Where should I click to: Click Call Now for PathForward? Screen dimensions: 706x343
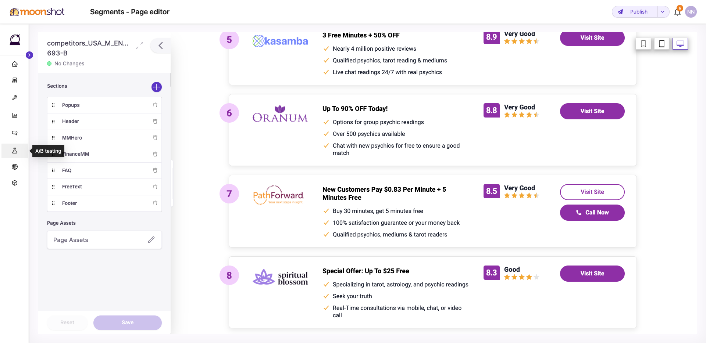(x=592, y=213)
